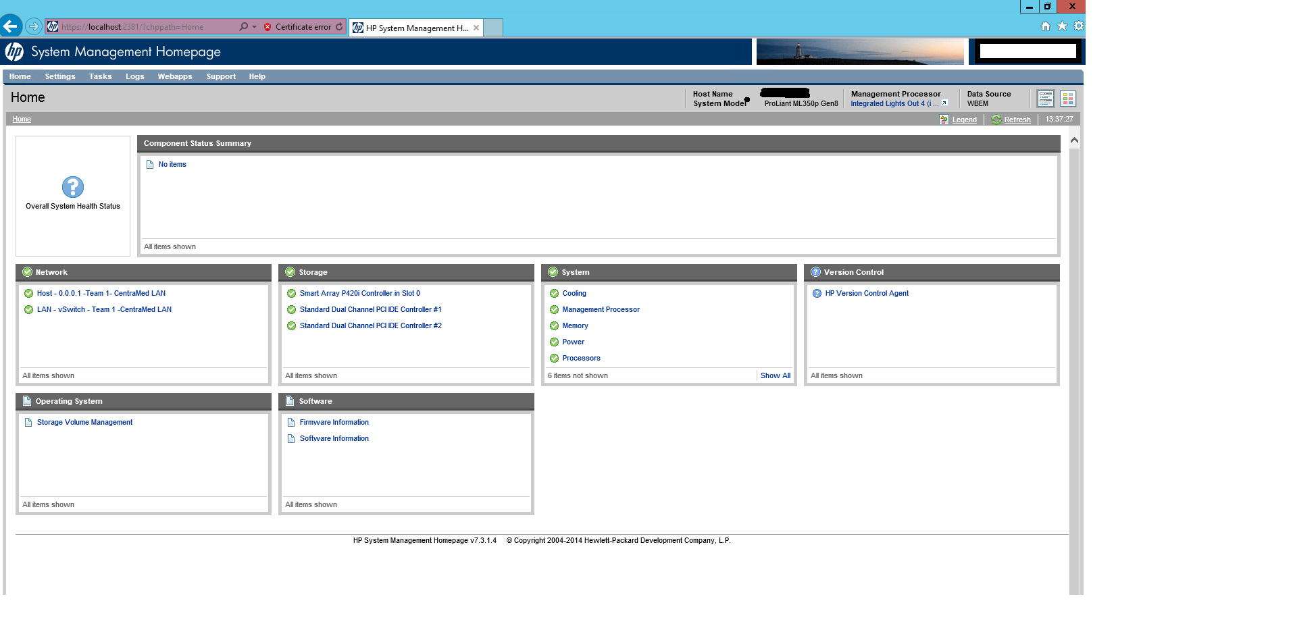The width and height of the screenshot is (1293, 632).
Task: Click the browser forward arrow
Action: click(34, 26)
